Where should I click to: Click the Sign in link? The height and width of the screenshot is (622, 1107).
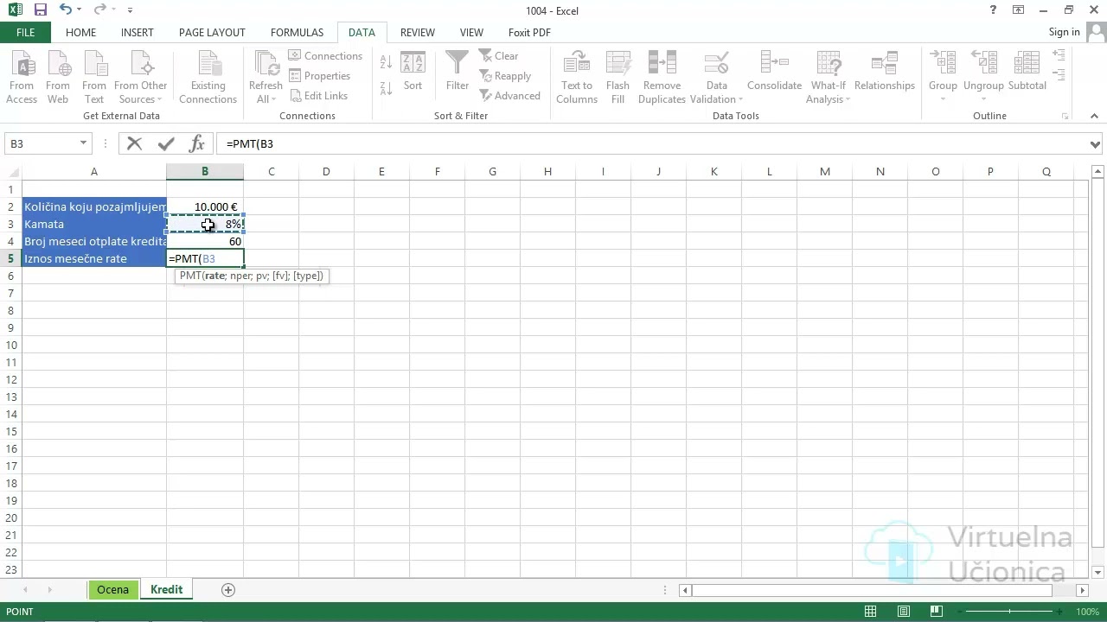pos(1064,32)
